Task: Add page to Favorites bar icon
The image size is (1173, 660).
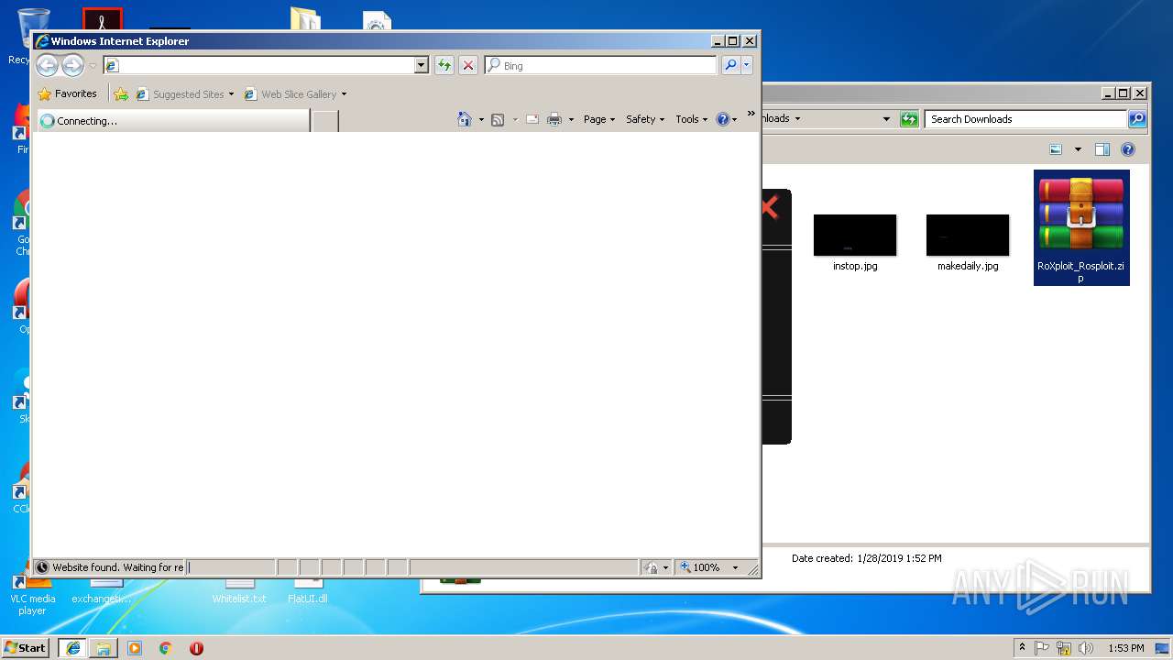Action: 120,93
